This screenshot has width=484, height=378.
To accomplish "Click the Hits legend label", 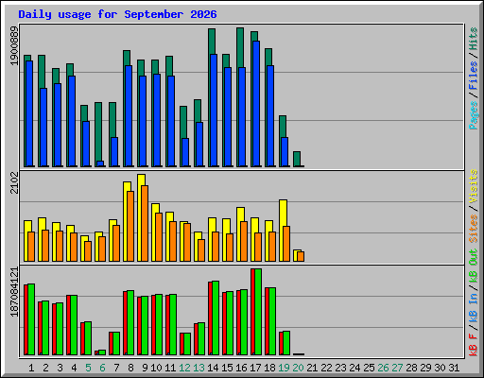I will click(474, 39).
